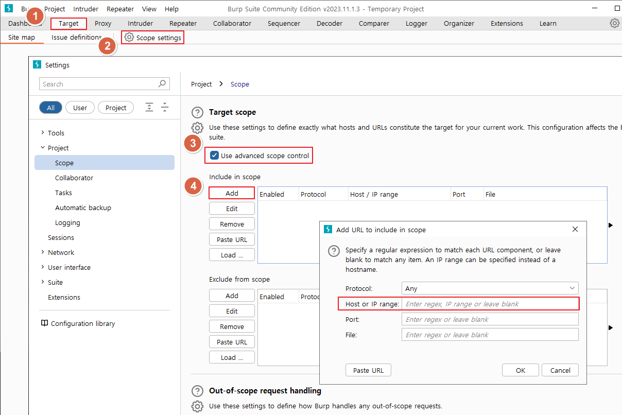Open the Collaborator tab
The width and height of the screenshot is (622, 415).
pyautogui.click(x=232, y=23)
